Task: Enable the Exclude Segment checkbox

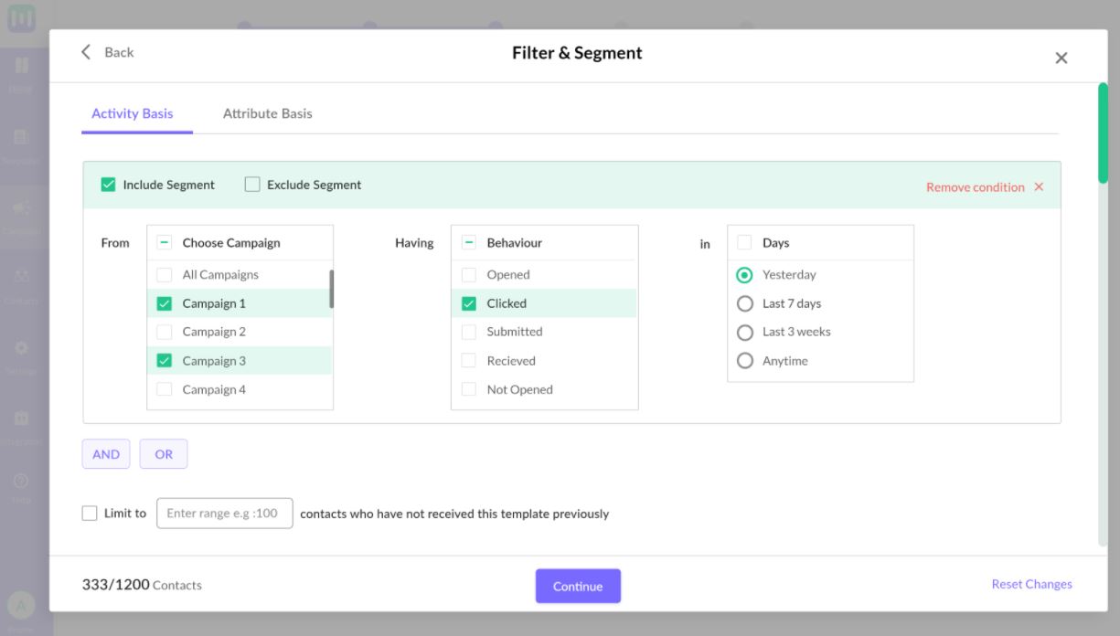Action: [252, 185]
